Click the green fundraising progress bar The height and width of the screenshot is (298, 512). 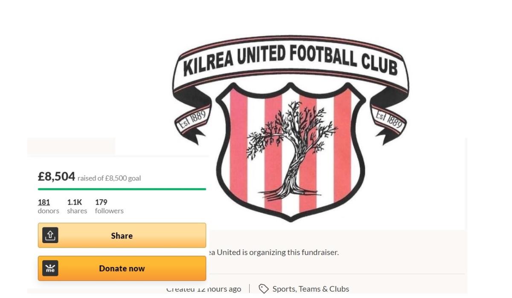click(x=122, y=189)
